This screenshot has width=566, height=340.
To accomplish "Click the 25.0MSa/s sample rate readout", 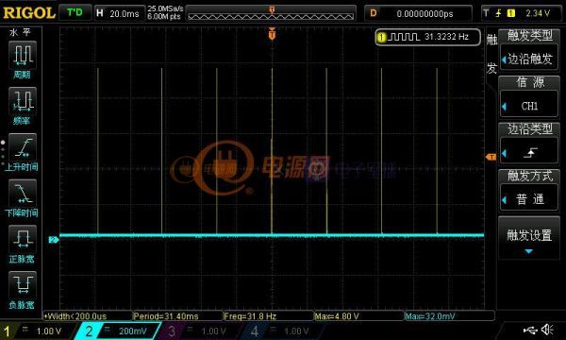I will [165, 8].
